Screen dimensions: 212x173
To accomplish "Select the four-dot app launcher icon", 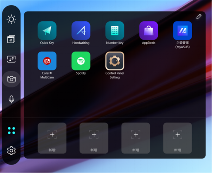I will [x=11, y=131].
